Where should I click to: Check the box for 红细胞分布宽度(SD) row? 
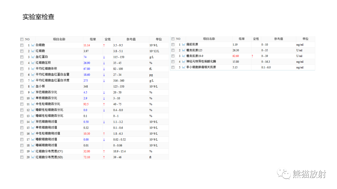tap(22, 157)
